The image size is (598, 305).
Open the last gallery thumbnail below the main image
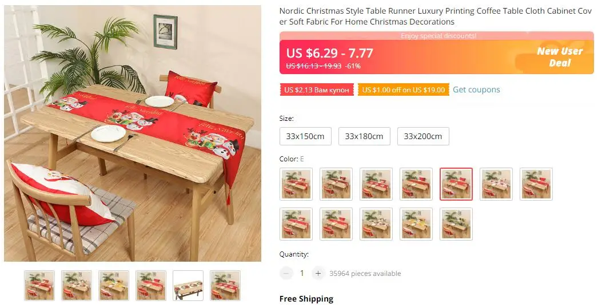coord(225,286)
